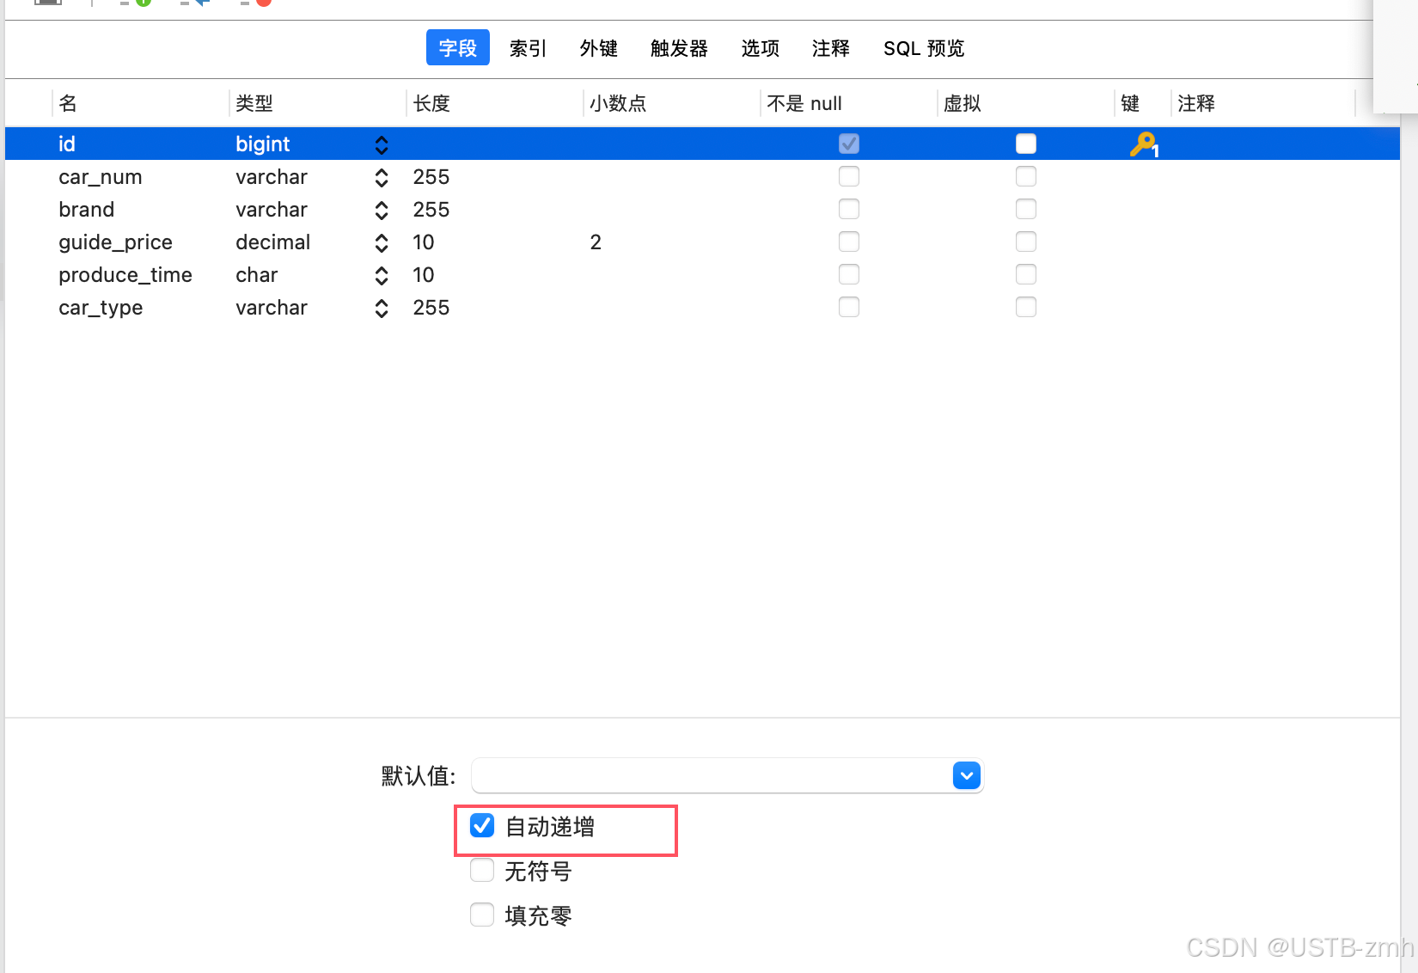Screen dimensions: 1418x973
Task: Enable 不是 null for car_num
Action: (849, 176)
